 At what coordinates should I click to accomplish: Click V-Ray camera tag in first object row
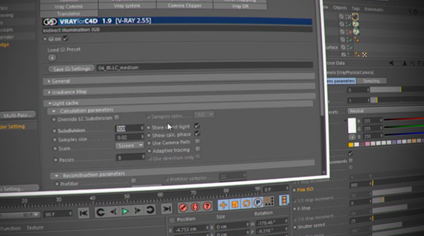pyautogui.click(x=355, y=16)
